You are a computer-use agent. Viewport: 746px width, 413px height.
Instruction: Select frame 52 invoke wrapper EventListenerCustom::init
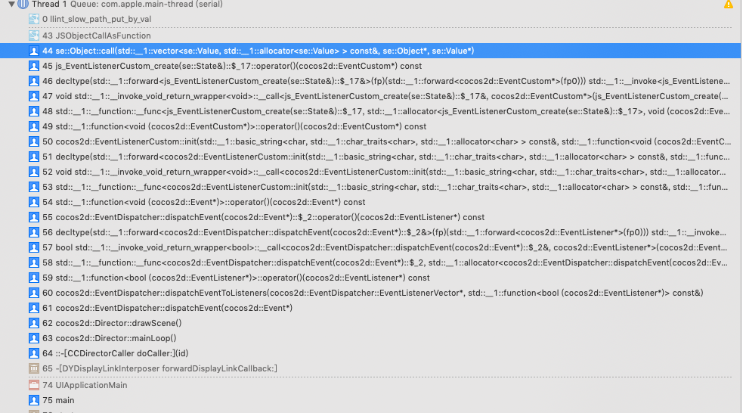coord(385,172)
